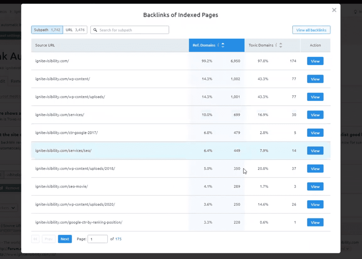The image size is (362, 259).
Task: View backlinks for ignitevisibility.com/ root
Action: click(315, 61)
